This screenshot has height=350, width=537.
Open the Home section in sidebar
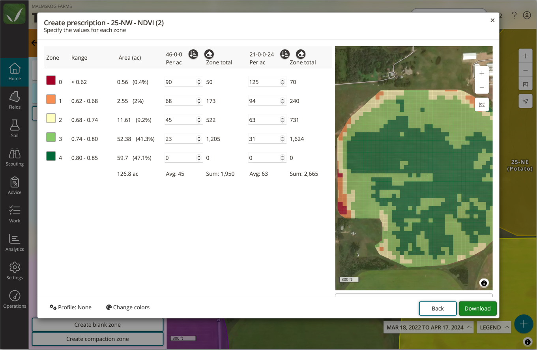click(15, 72)
